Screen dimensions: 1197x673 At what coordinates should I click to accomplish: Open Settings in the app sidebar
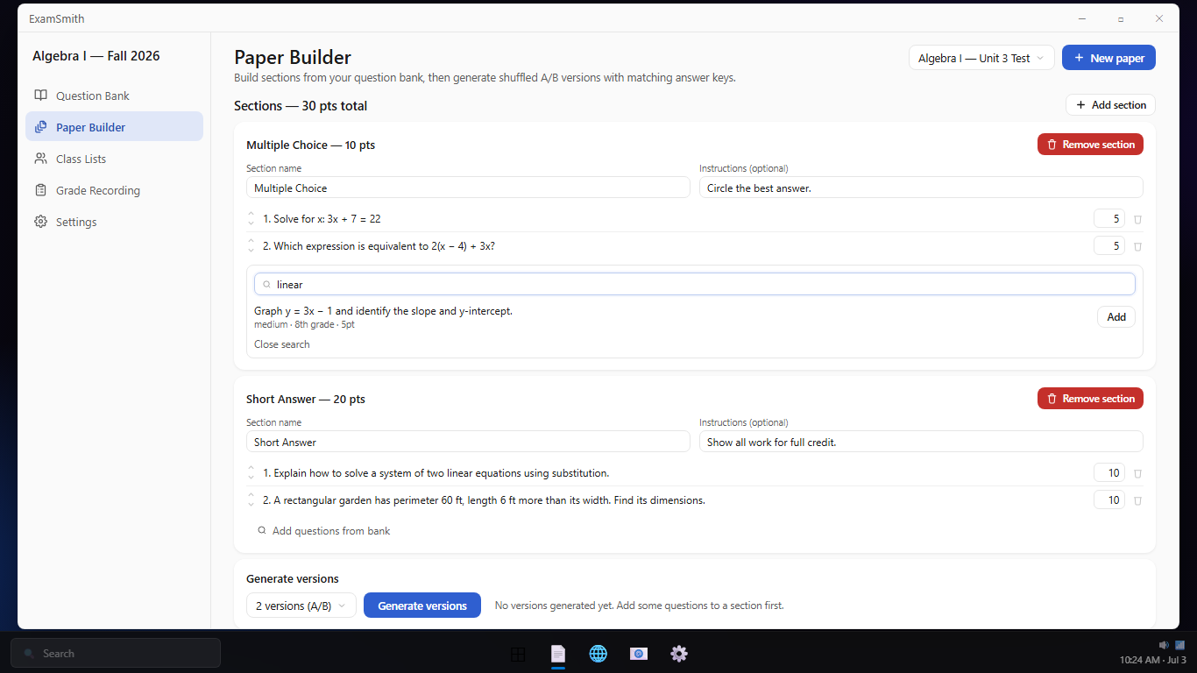pyautogui.click(x=114, y=222)
